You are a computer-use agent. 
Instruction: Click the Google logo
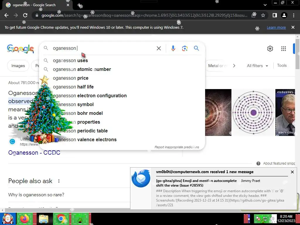[21, 49]
